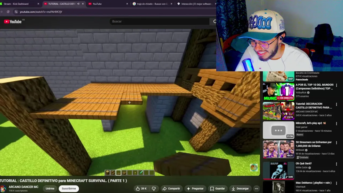Open the Oh Qué Será thumbnail (5:05)

[278, 170]
